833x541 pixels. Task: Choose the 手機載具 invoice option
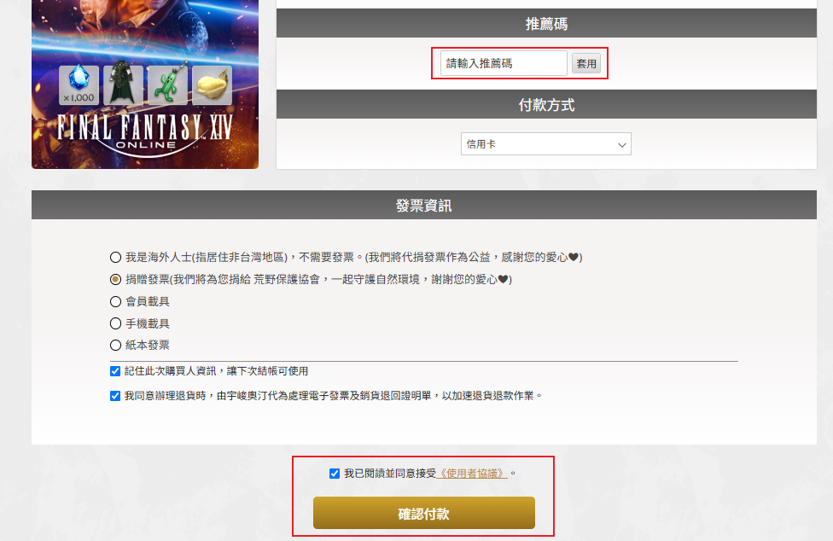coord(116,323)
